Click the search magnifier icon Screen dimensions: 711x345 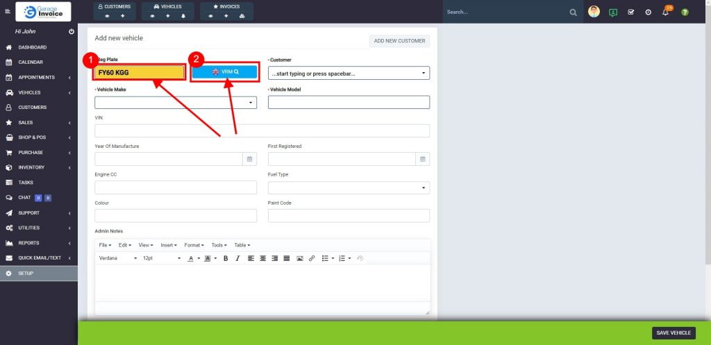573,12
